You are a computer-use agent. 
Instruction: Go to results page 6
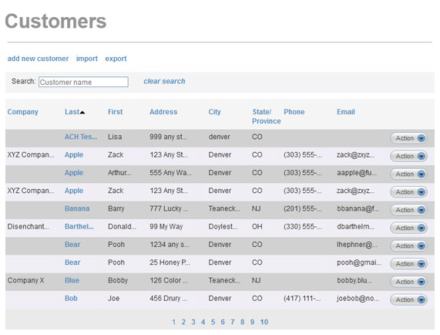point(223,322)
